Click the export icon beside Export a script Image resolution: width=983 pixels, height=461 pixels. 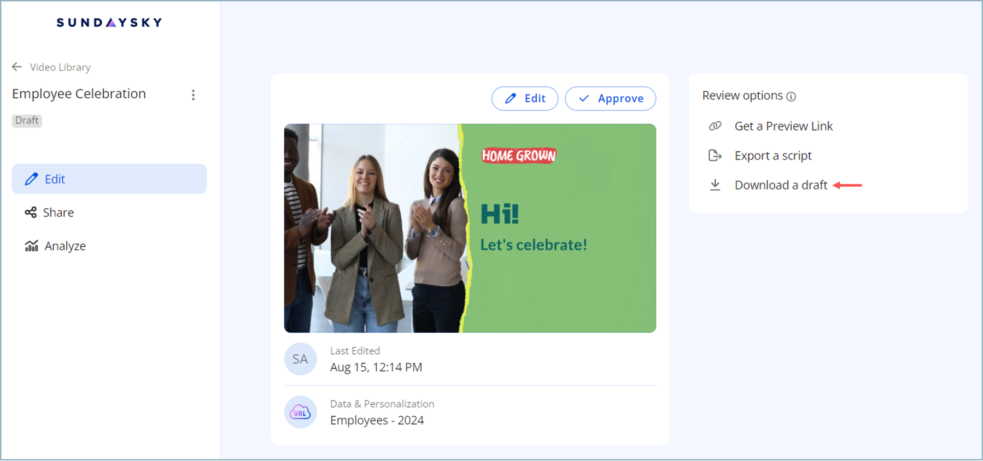click(x=715, y=156)
